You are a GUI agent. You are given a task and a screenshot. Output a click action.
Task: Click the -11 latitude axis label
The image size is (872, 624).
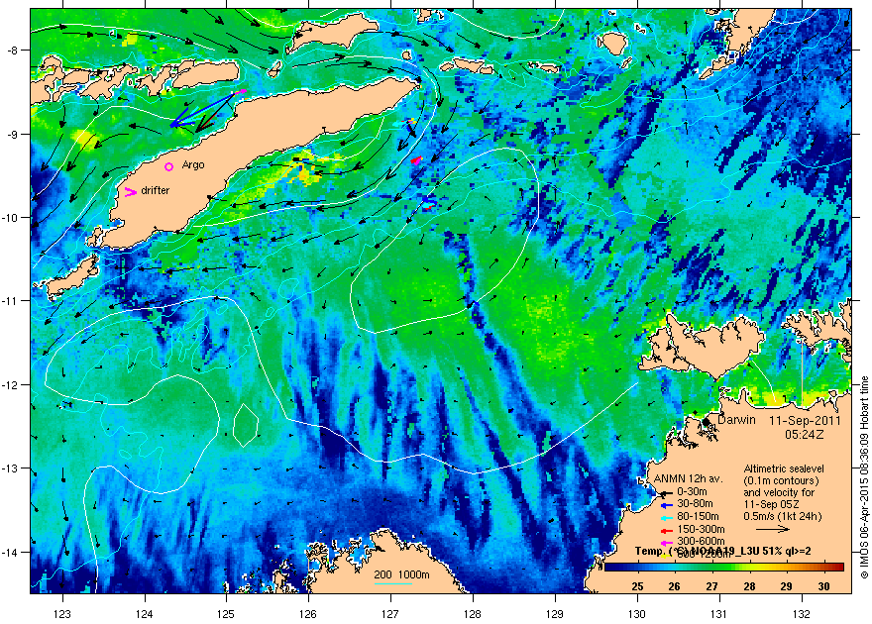click(x=11, y=301)
